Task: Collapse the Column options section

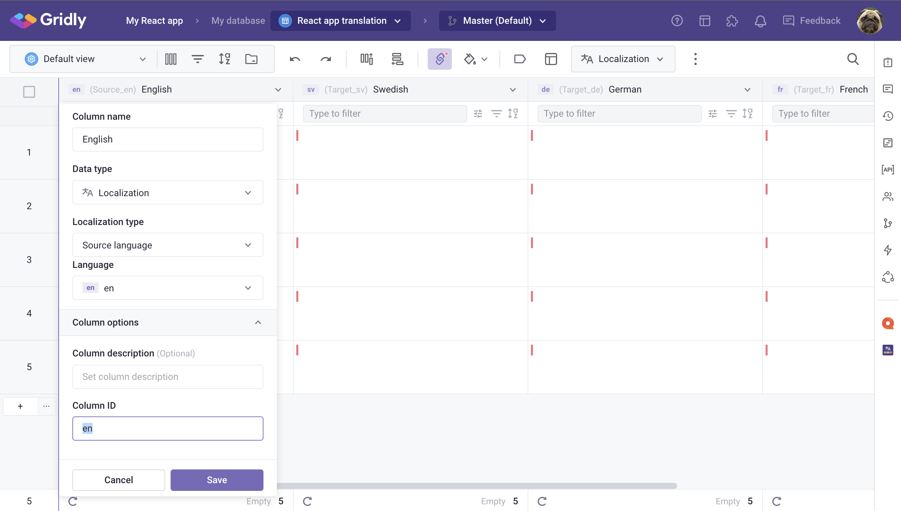Action: click(x=258, y=322)
